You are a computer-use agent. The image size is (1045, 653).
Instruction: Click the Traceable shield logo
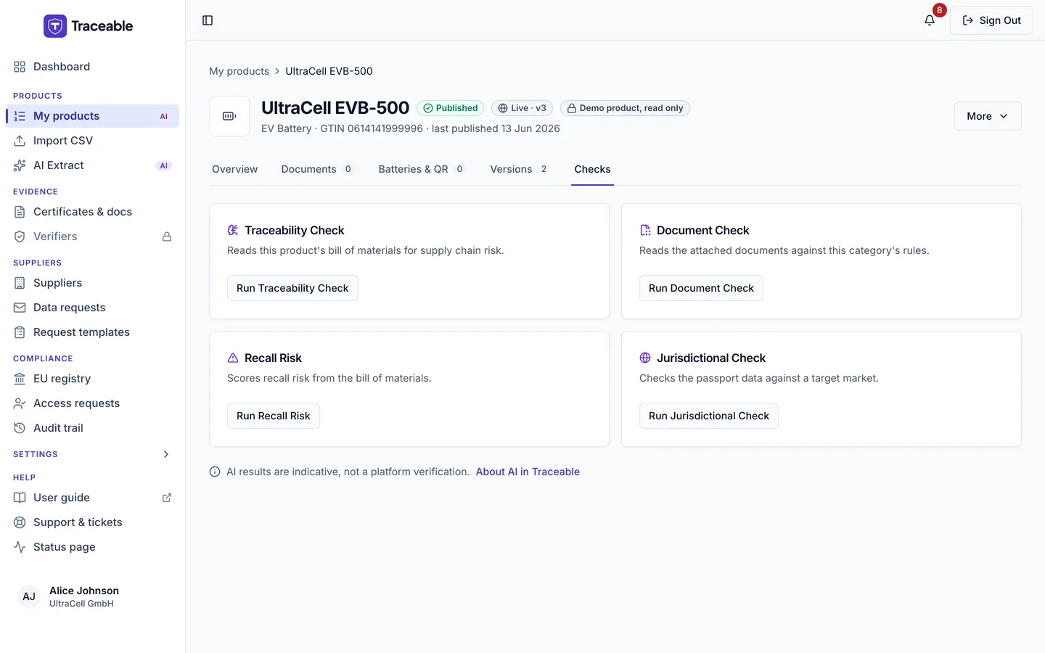(x=55, y=26)
